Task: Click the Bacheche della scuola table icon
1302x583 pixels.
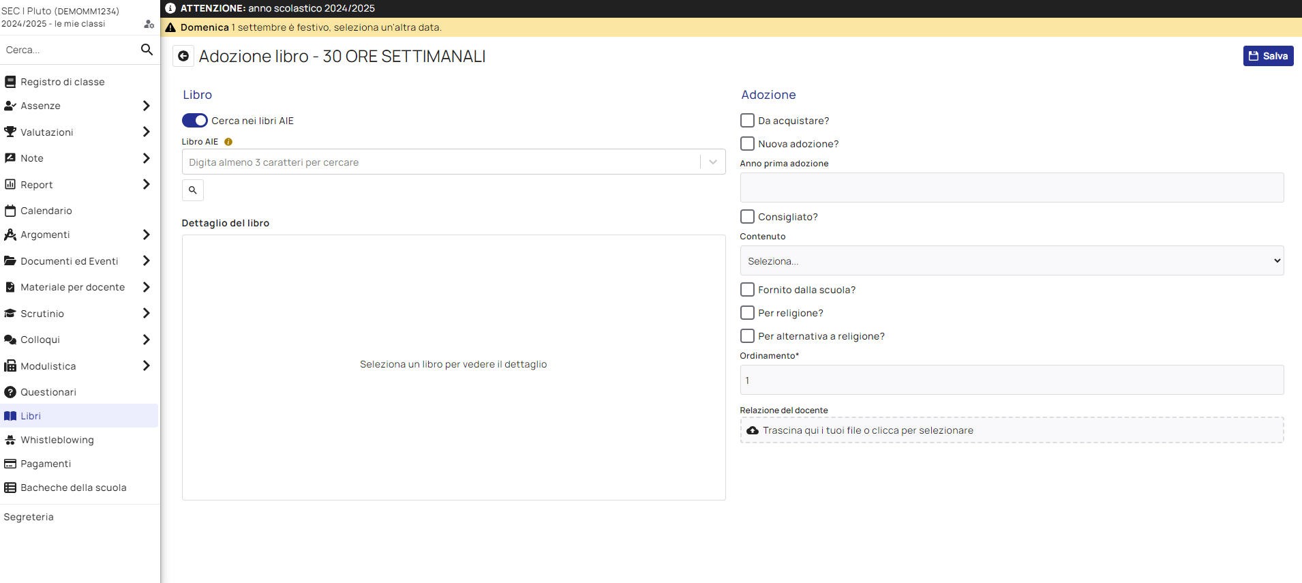Action: (x=10, y=488)
